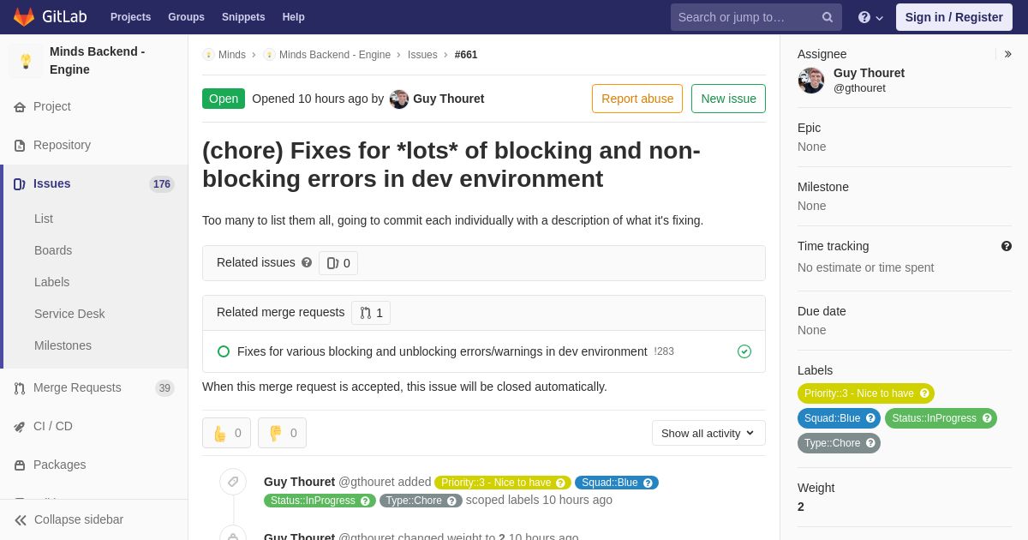1028x540 pixels.
Task: Open the Help question-mark dropdown
Action: [870, 17]
